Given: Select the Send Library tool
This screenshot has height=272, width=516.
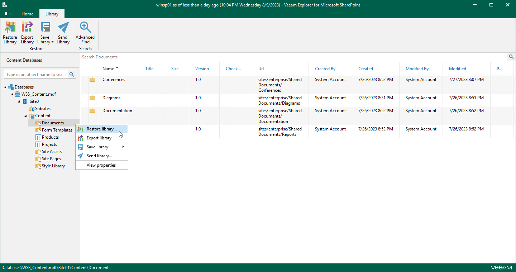Looking at the screenshot, I should pos(63,32).
